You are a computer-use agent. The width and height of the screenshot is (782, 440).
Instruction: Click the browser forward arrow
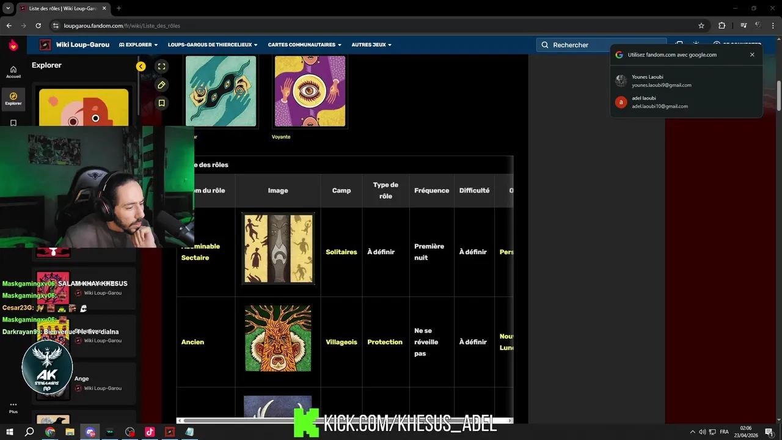23,26
